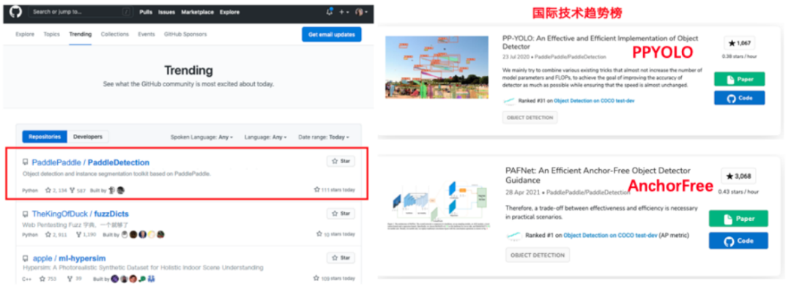The image size is (791, 297).
Task: Expand the Language Any dropdown
Action: [x=265, y=137]
